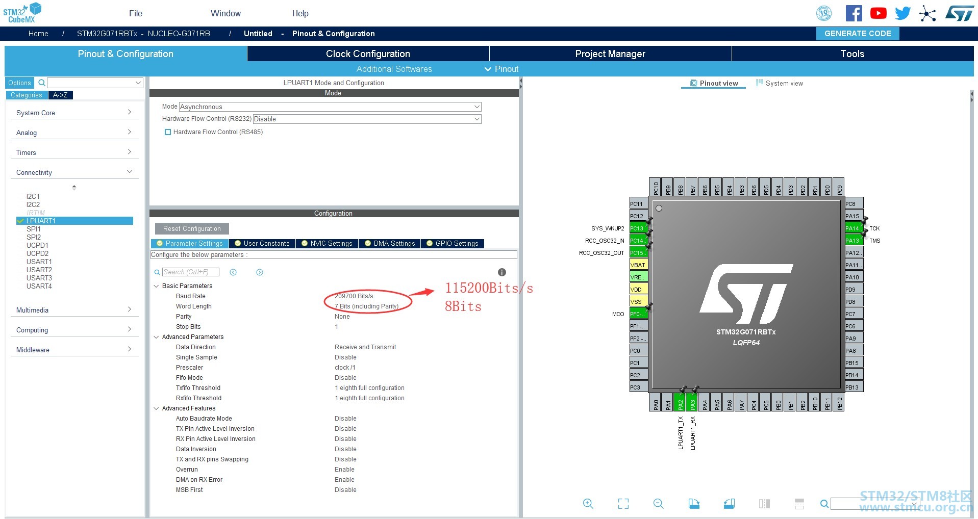
Task: Collapse the Advanced Parameters group
Action: pos(156,337)
